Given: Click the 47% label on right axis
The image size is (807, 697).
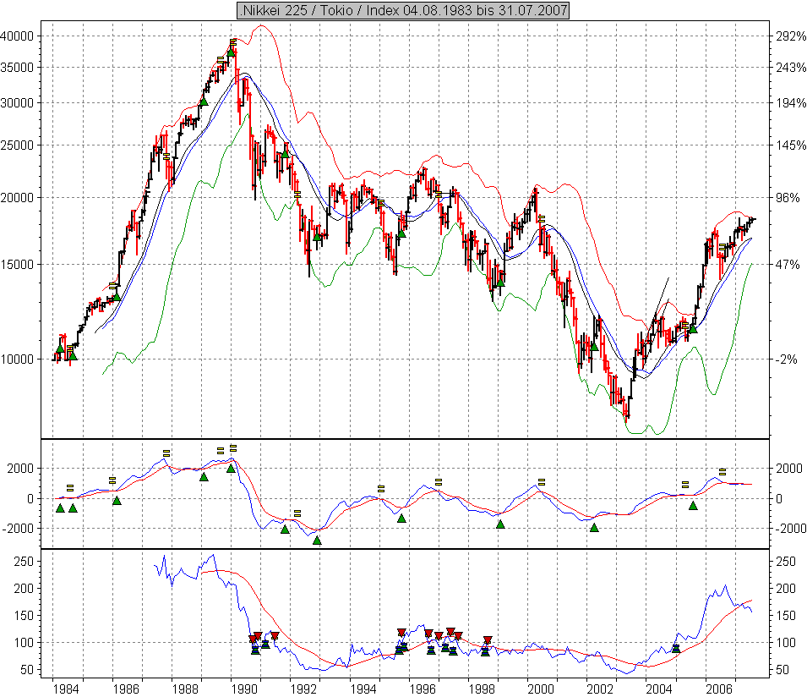Looking at the screenshot, I should [x=787, y=264].
